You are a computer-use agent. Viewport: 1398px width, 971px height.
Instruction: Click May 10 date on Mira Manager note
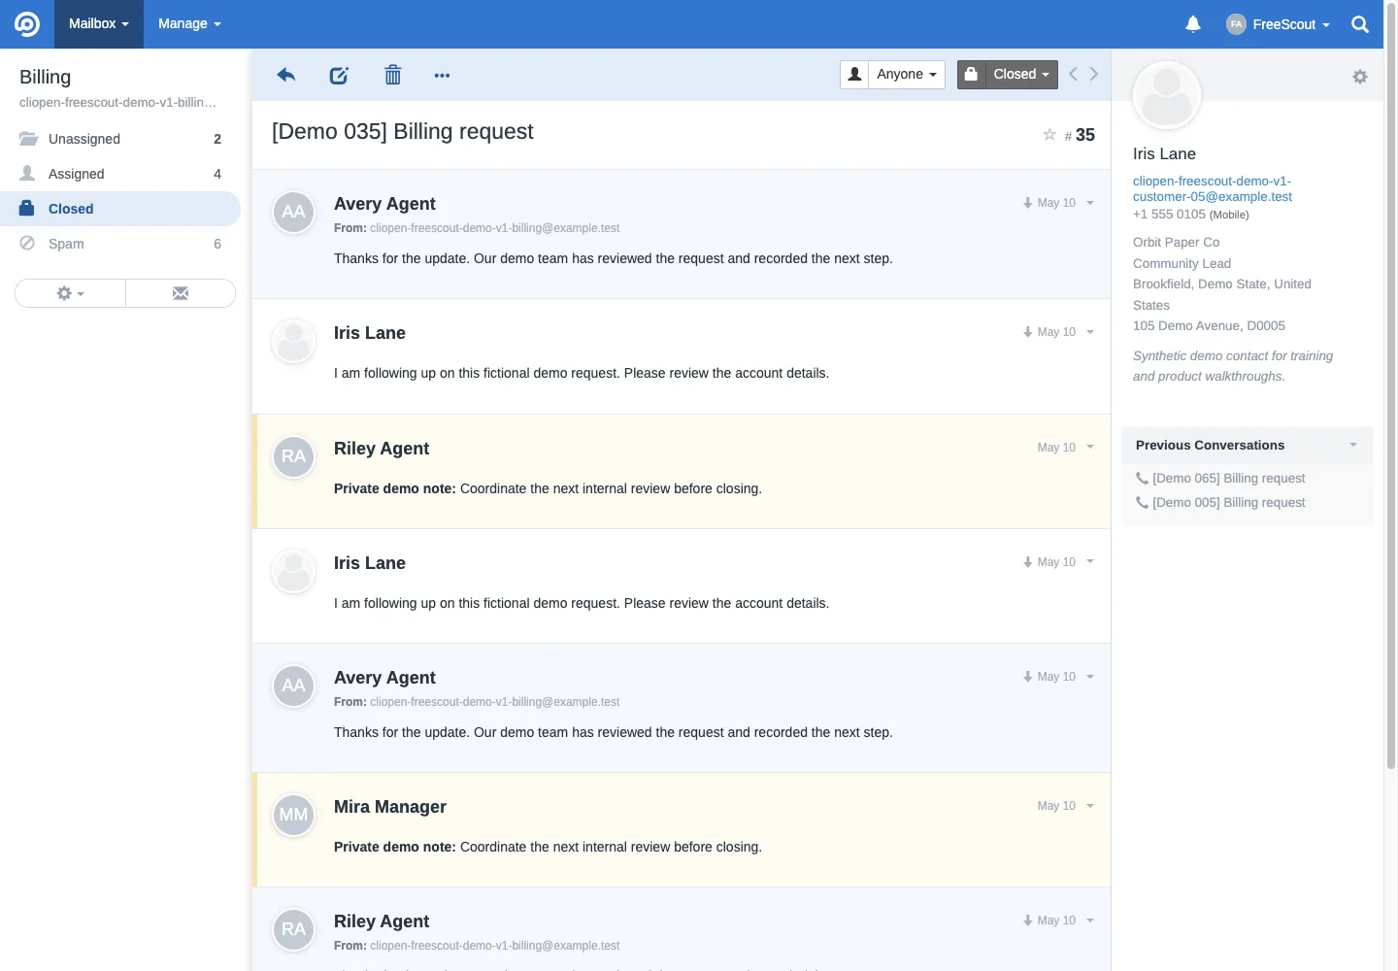pos(1056,806)
